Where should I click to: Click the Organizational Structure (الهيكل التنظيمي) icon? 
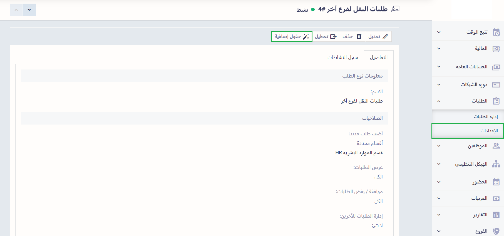pos(496,164)
